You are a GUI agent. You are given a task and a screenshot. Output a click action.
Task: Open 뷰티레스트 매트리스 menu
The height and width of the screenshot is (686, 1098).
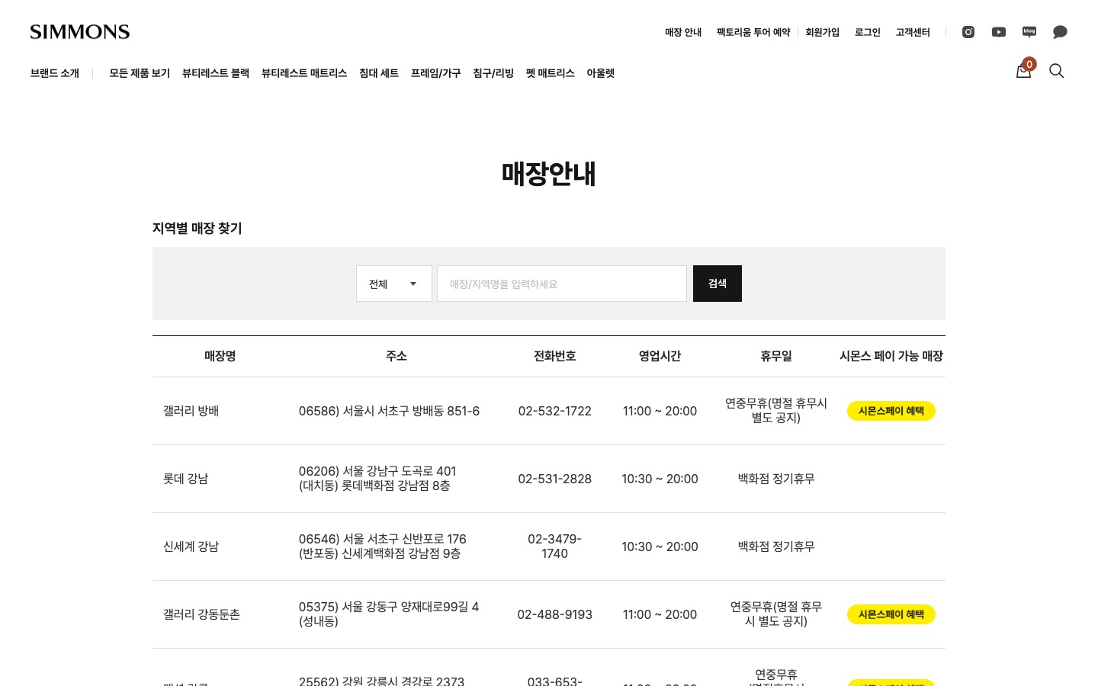click(304, 73)
